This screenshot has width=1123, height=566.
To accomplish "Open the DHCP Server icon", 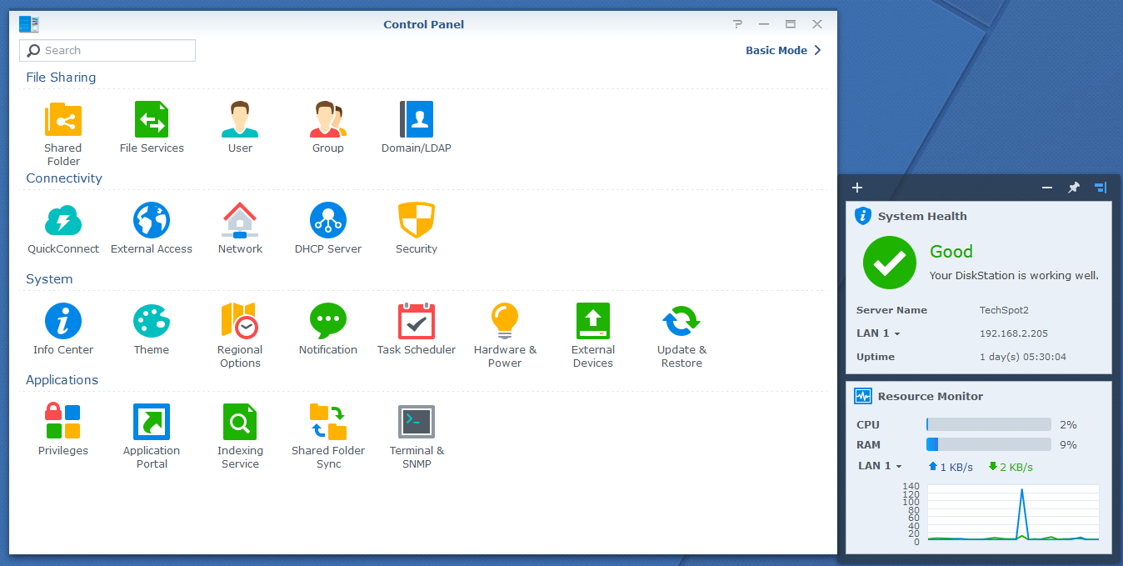I will (x=328, y=221).
